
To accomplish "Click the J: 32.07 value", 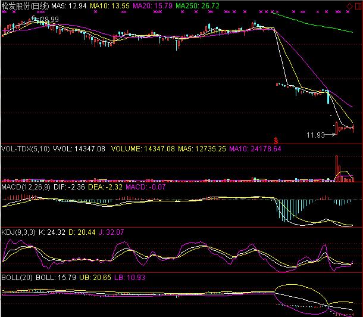I will tap(111, 232).
